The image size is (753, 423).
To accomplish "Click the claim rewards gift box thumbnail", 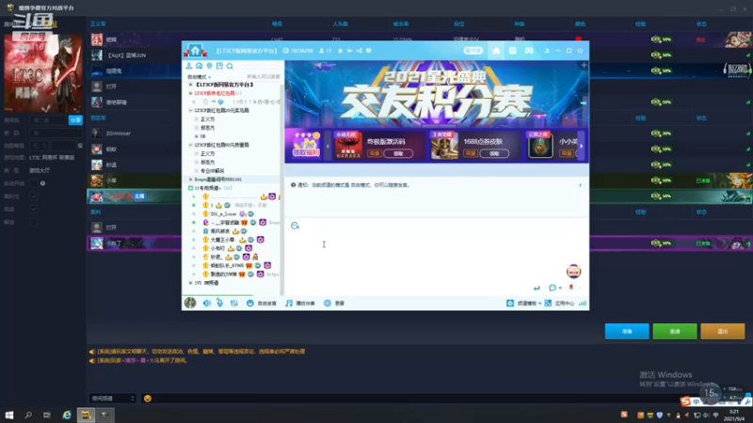I will coord(306,145).
